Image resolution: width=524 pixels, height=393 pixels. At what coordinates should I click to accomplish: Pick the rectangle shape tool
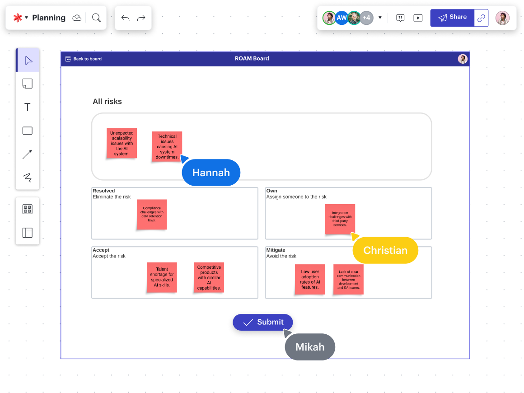[x=28, y=131]
